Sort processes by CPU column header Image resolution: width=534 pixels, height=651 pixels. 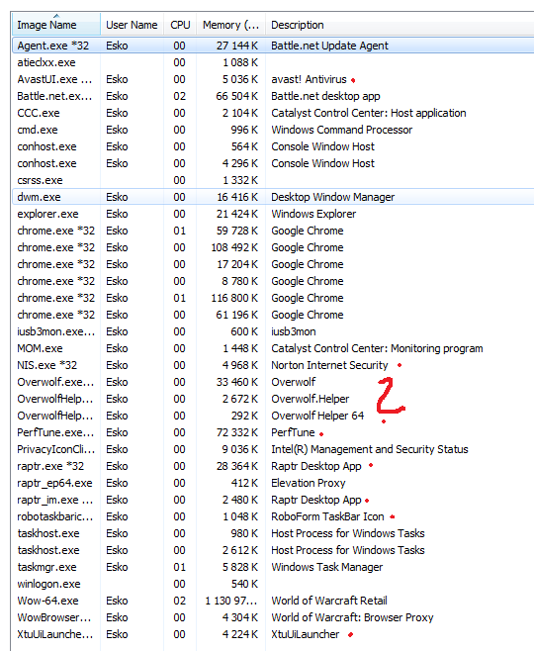[x=180, y=25]
